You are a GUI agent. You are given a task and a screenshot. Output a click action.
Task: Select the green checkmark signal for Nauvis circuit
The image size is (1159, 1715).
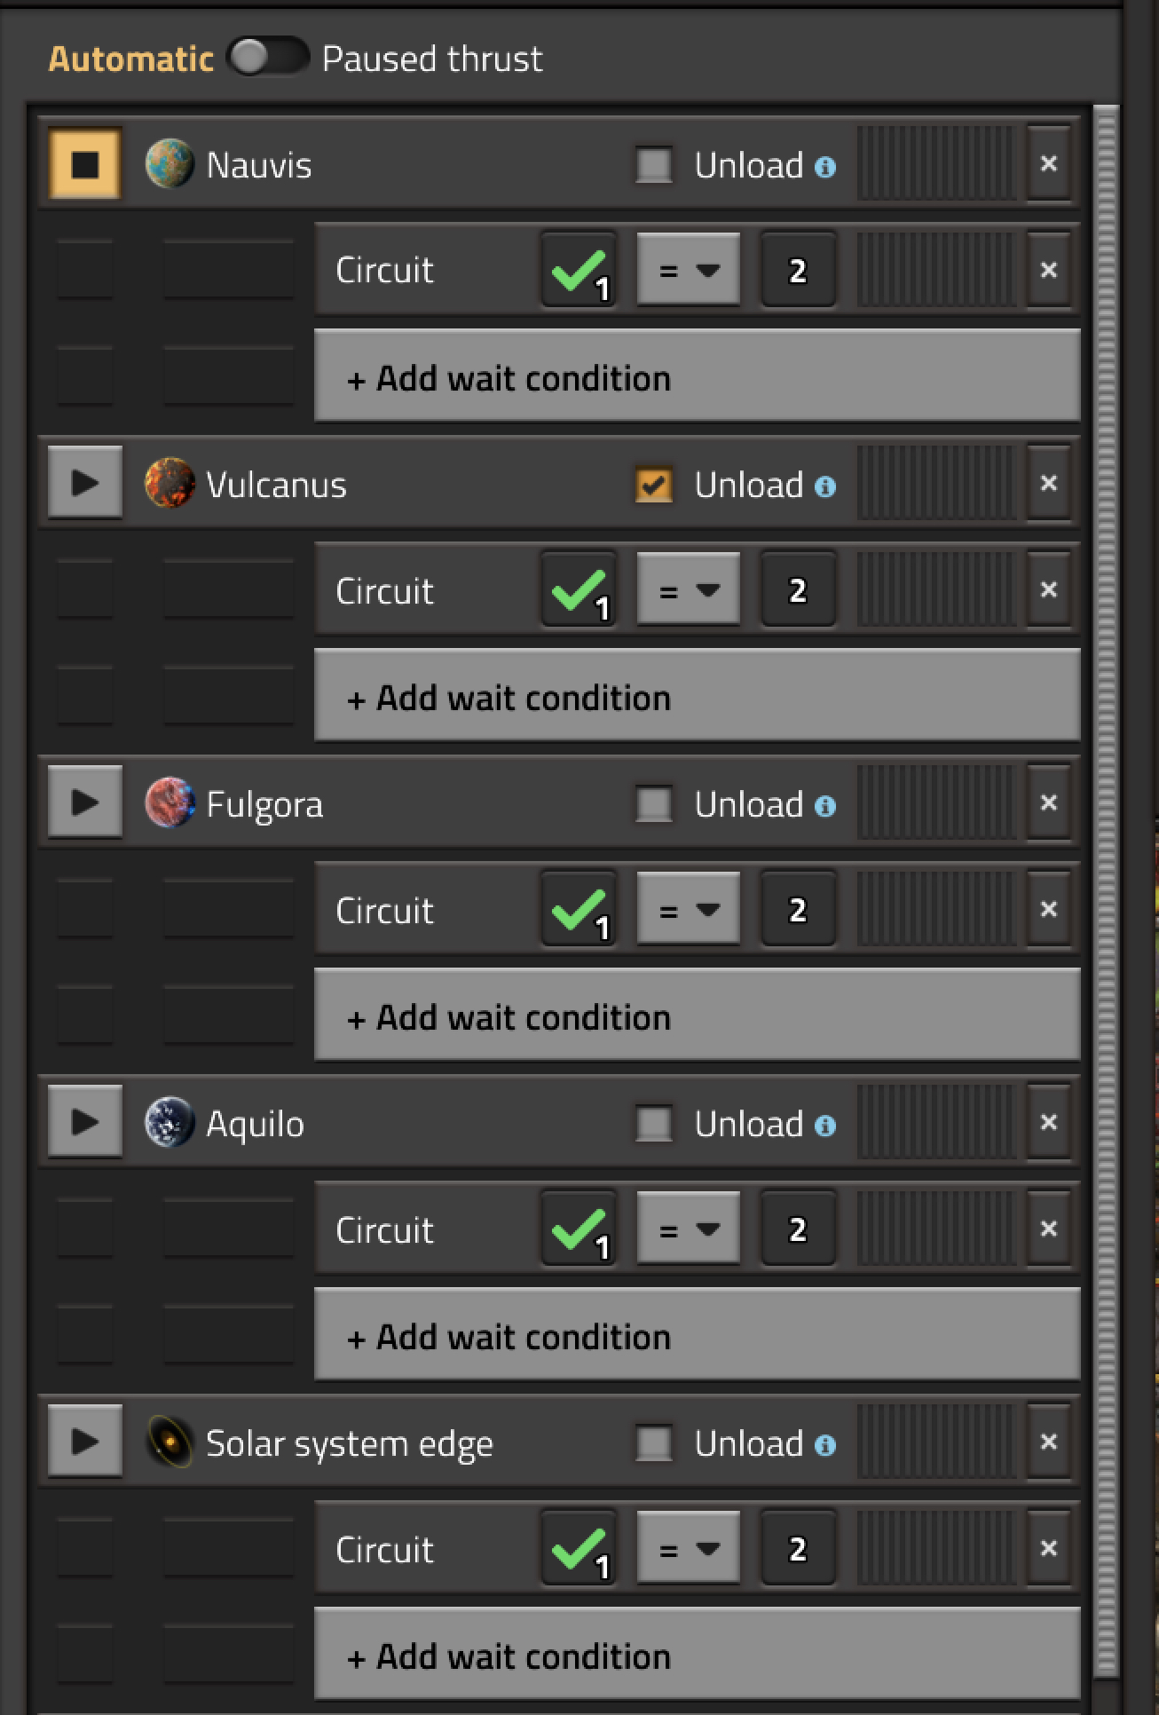pos(579,270)
